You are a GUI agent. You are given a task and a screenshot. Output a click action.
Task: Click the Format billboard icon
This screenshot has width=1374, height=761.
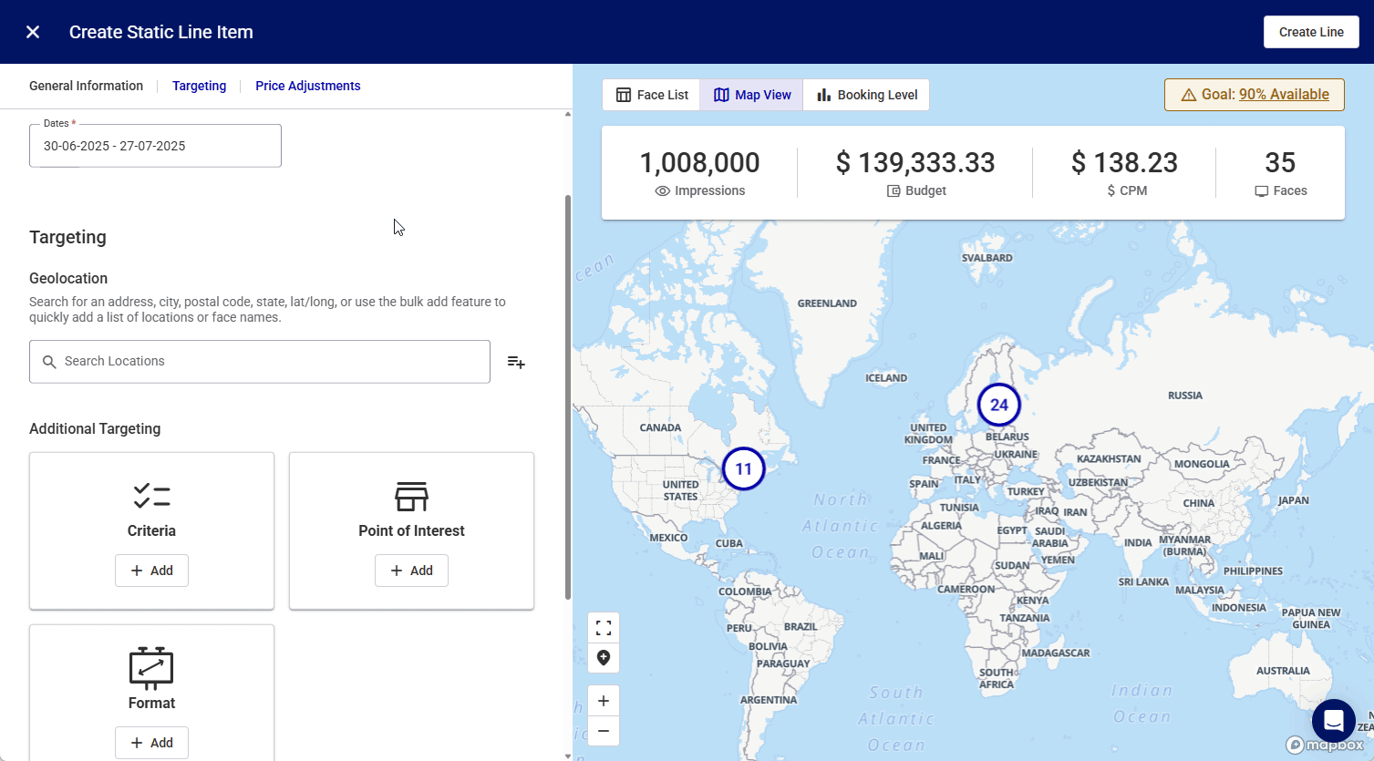click(x=151, y=668)
